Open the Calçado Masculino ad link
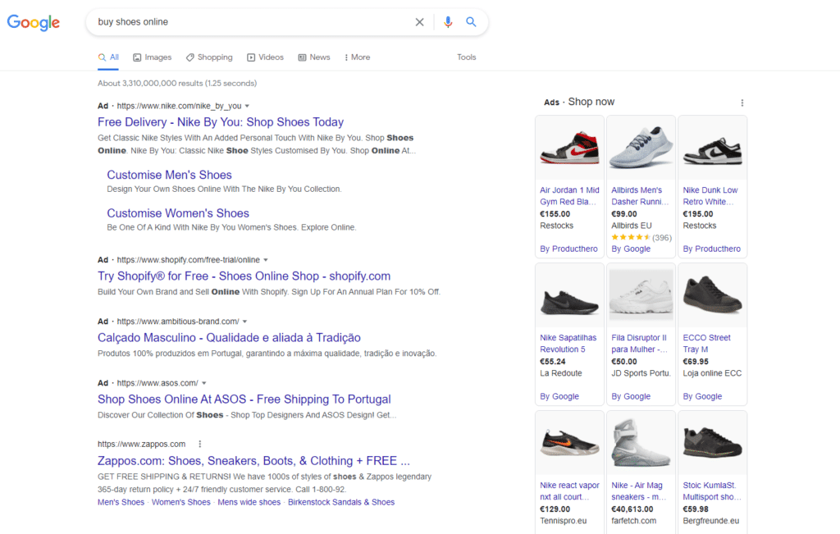840x534 pixels. tap(229, 337)
